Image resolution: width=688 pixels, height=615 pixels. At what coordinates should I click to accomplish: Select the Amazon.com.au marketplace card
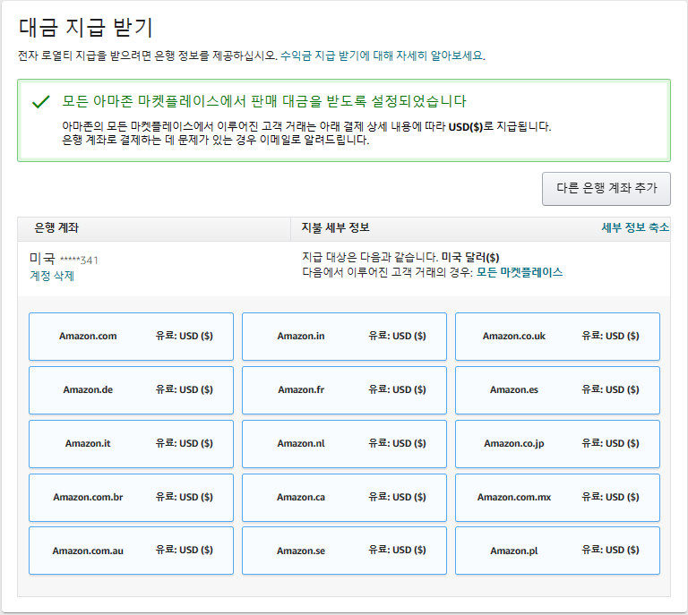point(131,551)
